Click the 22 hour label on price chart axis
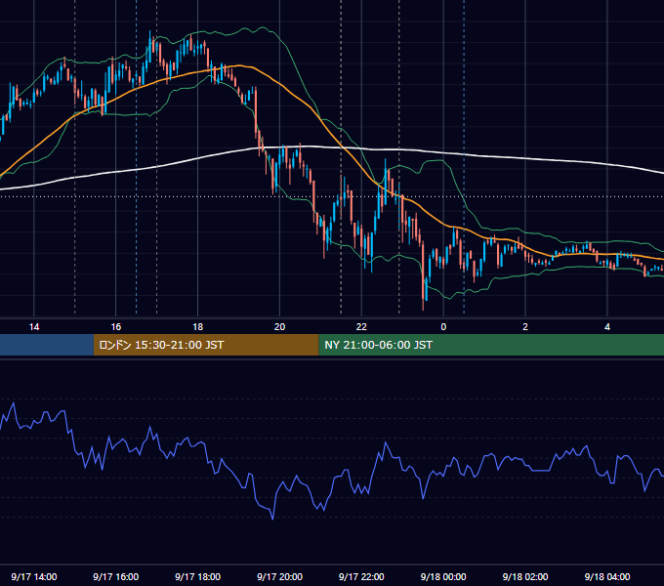This screenshot has height=586, width=664. [x=361, y=327]
